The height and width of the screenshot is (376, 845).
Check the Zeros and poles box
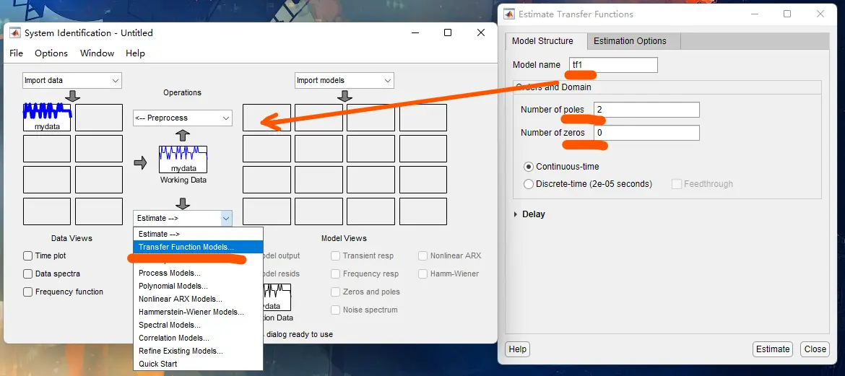point(335,292)
